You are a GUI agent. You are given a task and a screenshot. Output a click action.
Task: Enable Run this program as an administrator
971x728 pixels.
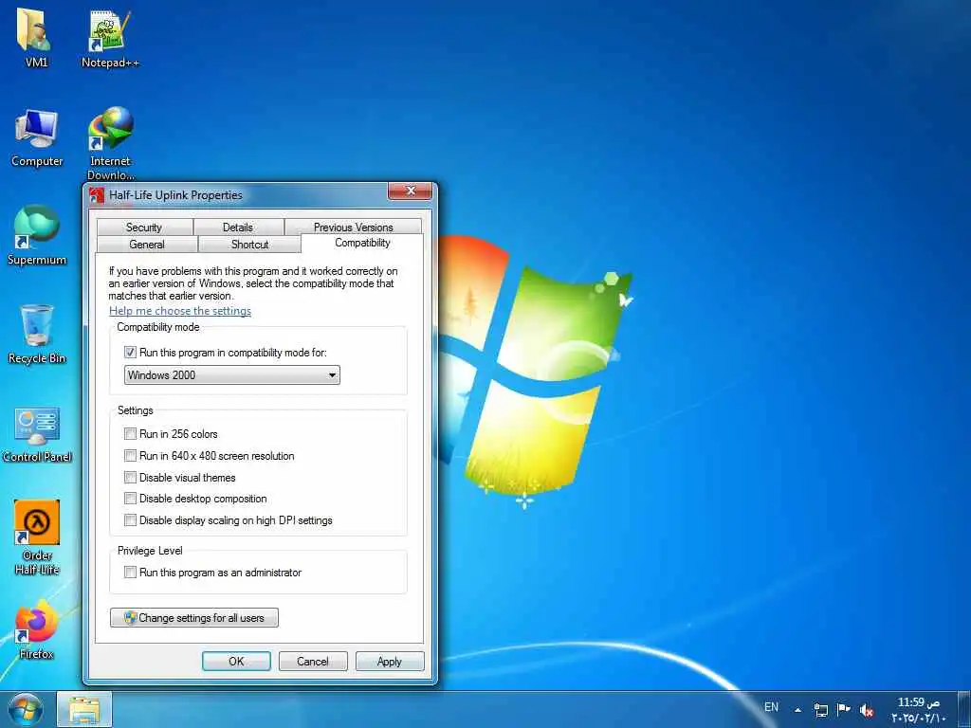coord(130,573)
